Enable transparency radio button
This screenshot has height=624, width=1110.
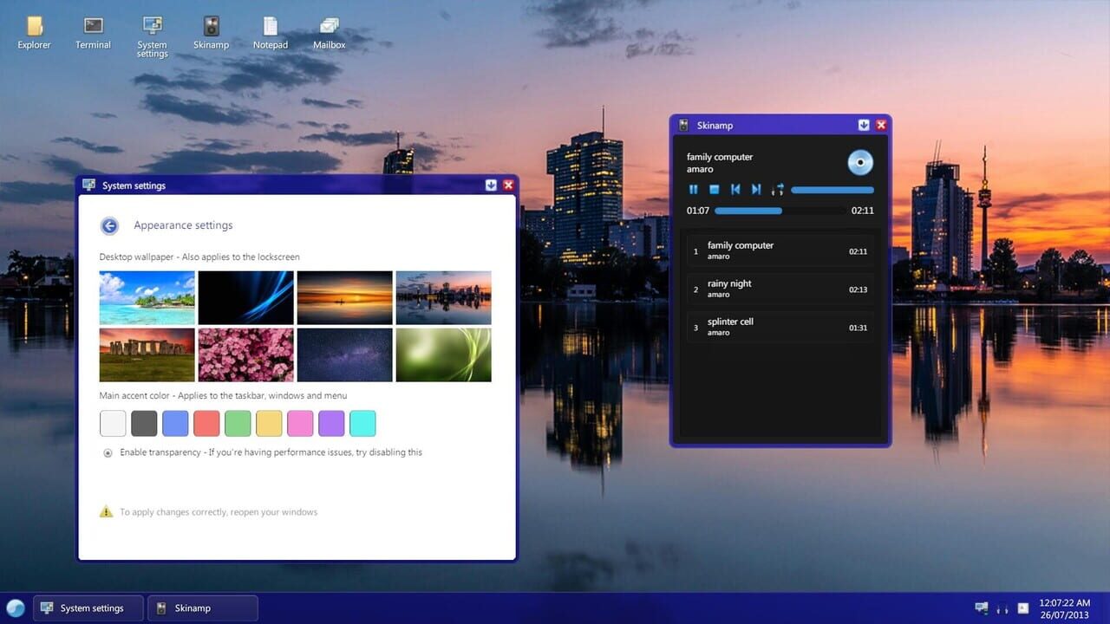point(108,452)
